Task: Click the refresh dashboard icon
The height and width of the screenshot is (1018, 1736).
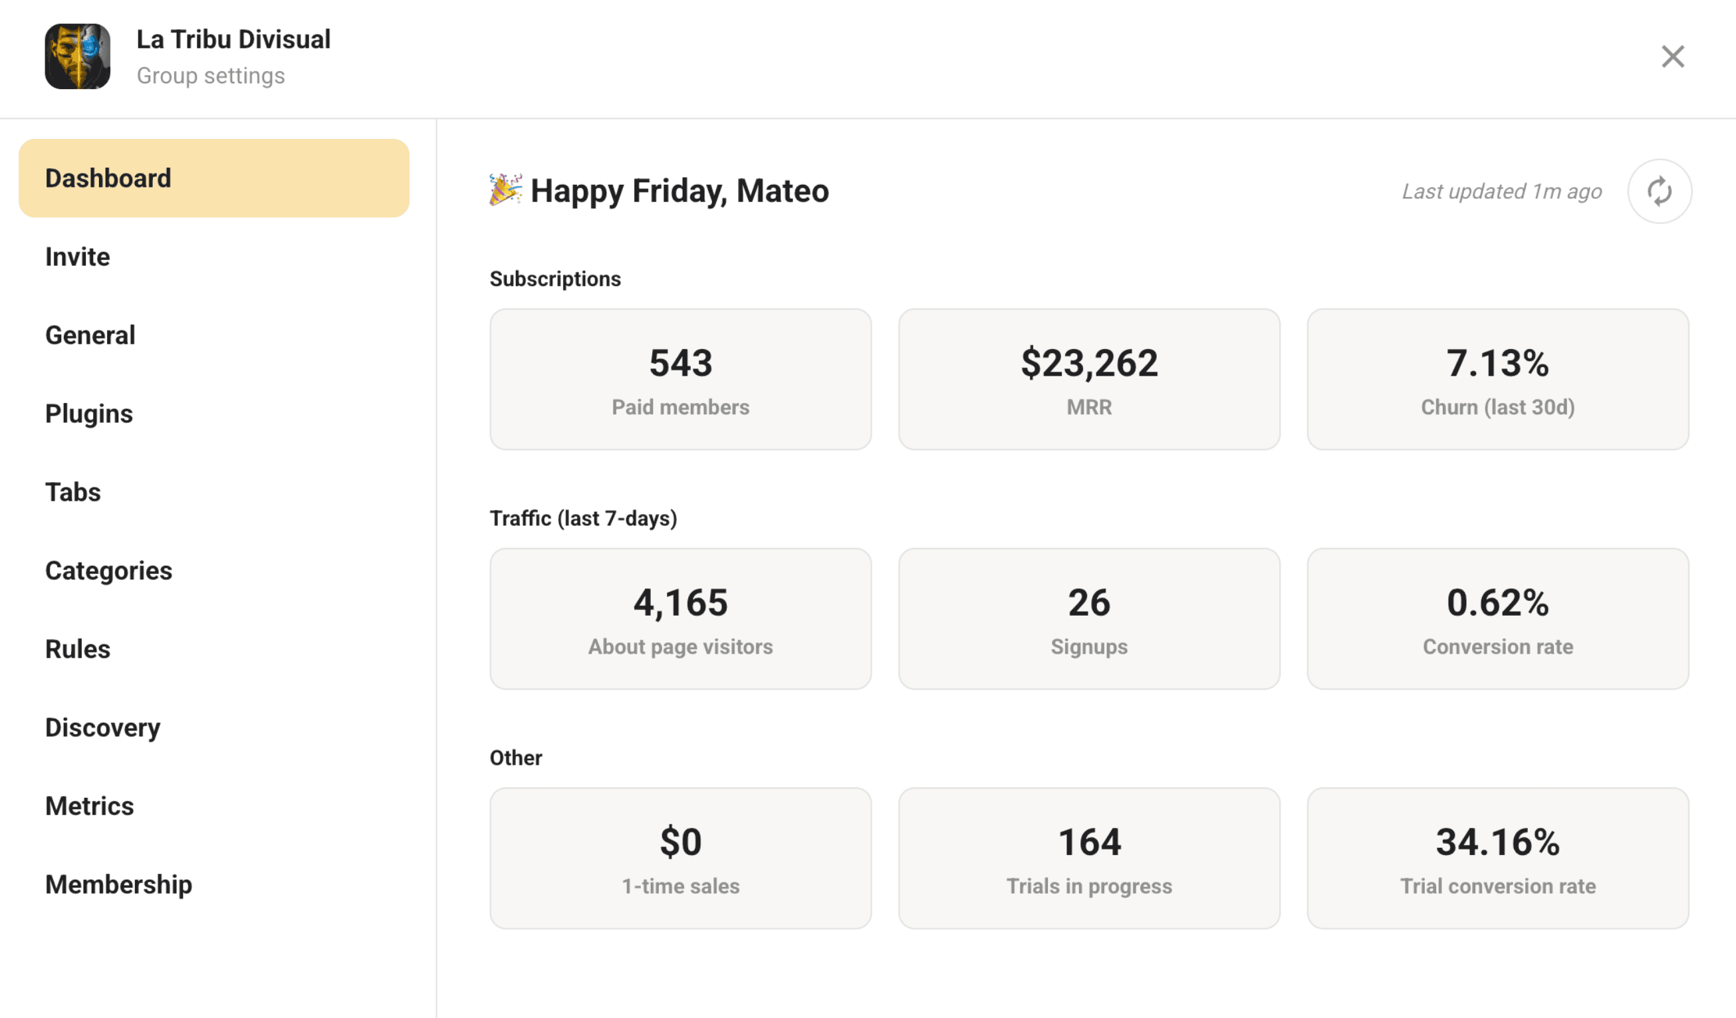Action: pyautogui.click(x=1659, y=191)
